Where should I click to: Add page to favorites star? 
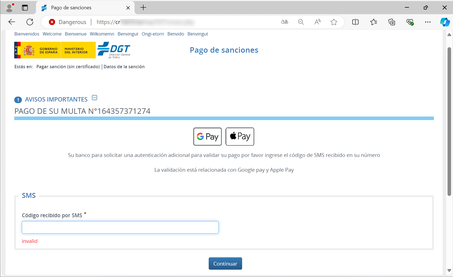pyautogui.click(x=334, y=22)
